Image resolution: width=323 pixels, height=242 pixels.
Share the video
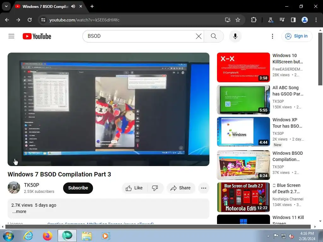pyautogui.click(x=181, y=188)
